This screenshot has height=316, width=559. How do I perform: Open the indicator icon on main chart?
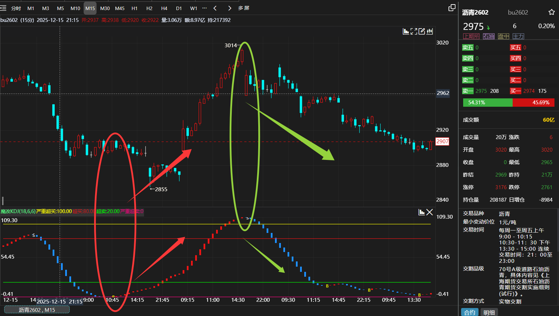pyautogui.click(x=406, y=32)
